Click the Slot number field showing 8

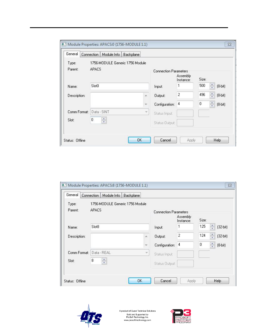pos(96,261)
